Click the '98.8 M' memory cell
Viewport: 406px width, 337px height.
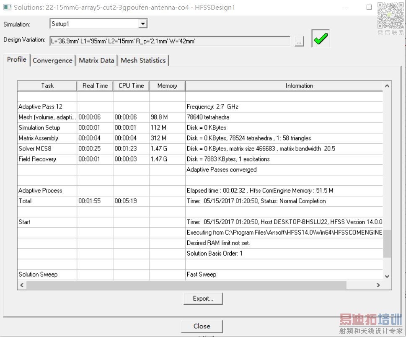coord(167,117)
